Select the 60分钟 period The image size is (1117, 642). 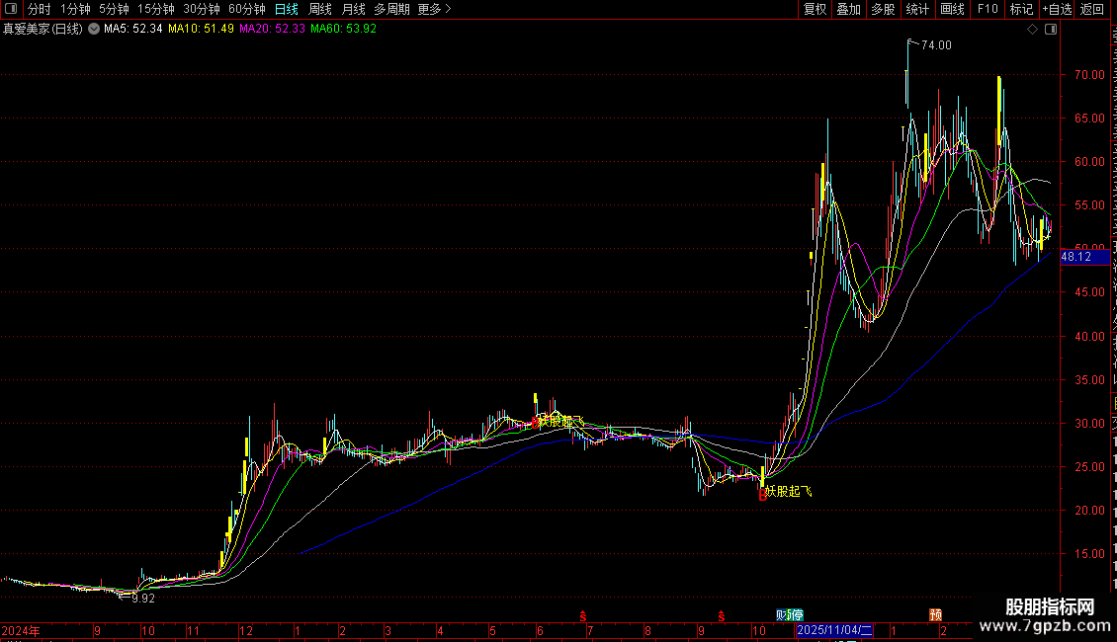[x=246, y=9]
